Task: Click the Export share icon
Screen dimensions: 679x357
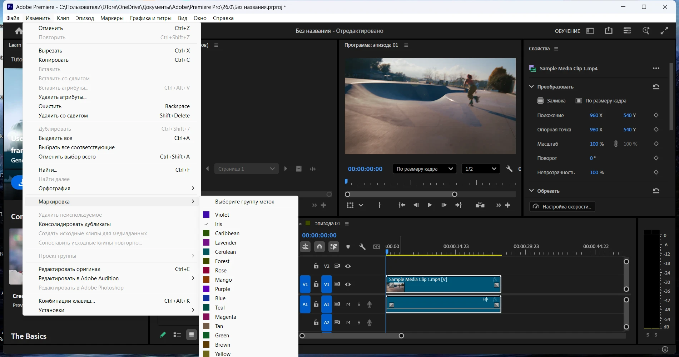Action: tap(609, 31)
